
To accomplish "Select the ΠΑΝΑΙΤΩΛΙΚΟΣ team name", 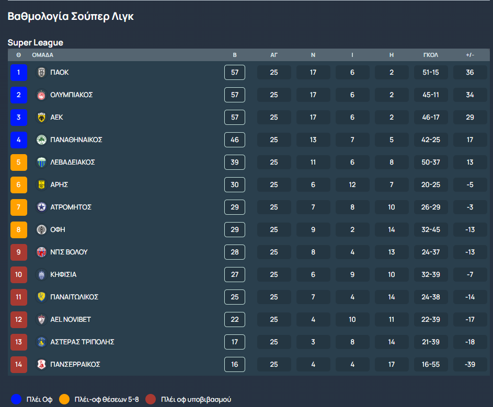I will 74,297.
